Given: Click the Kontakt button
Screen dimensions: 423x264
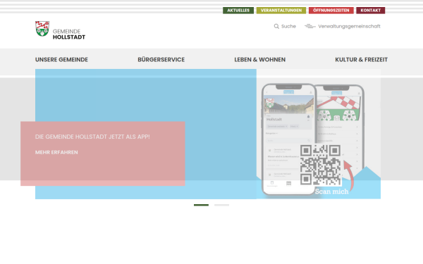Looking at the screenshot, I should click(370, 11).
